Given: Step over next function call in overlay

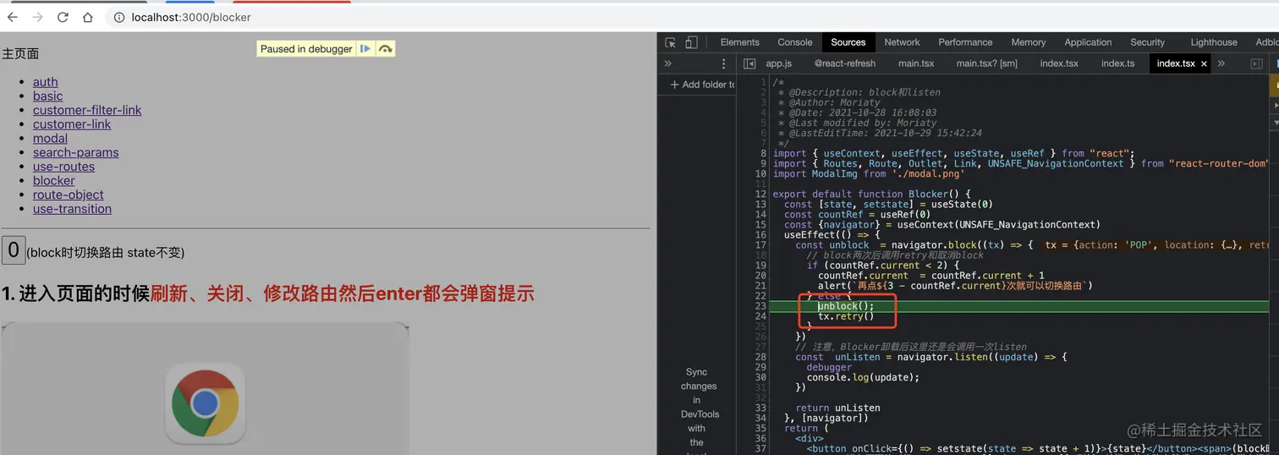Looking at the screenshot, I should pyautogui.click(x=386, y=49).
